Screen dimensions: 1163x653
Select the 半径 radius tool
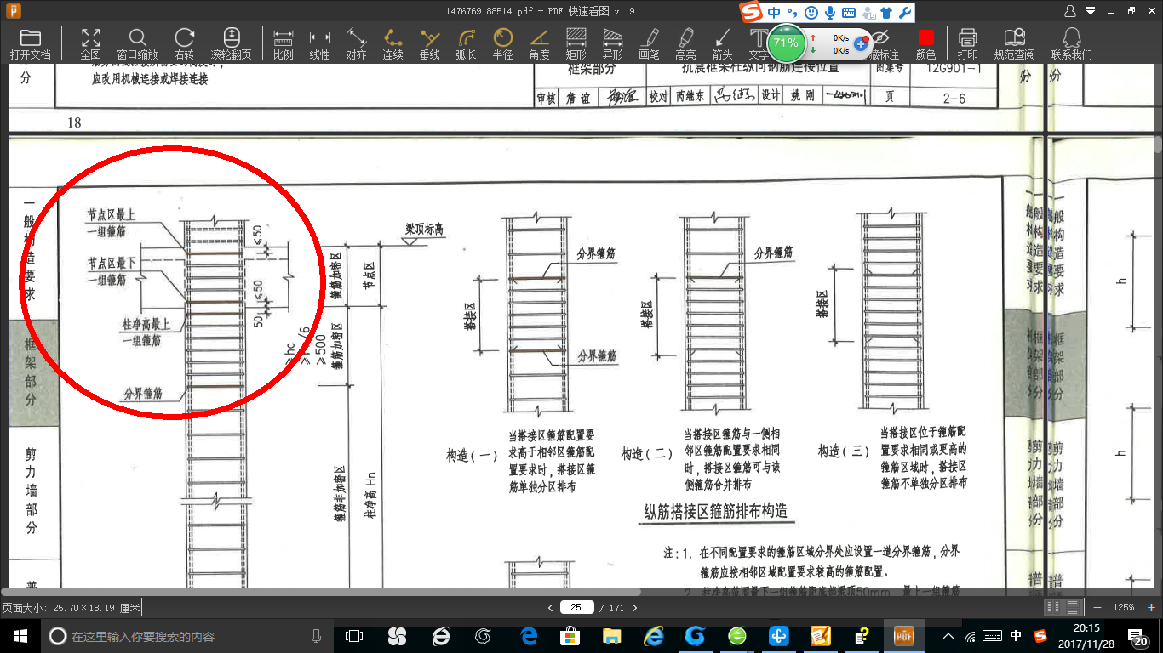pos(502,43)
